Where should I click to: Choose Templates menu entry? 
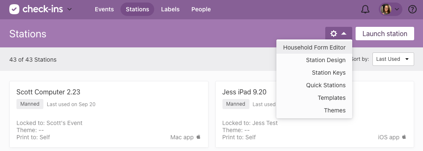click(314, 98)
